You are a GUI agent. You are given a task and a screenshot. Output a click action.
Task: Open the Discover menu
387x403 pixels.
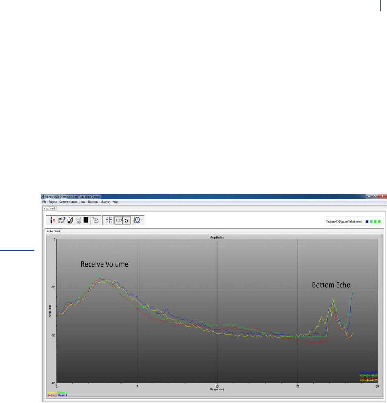click(105, 202)
